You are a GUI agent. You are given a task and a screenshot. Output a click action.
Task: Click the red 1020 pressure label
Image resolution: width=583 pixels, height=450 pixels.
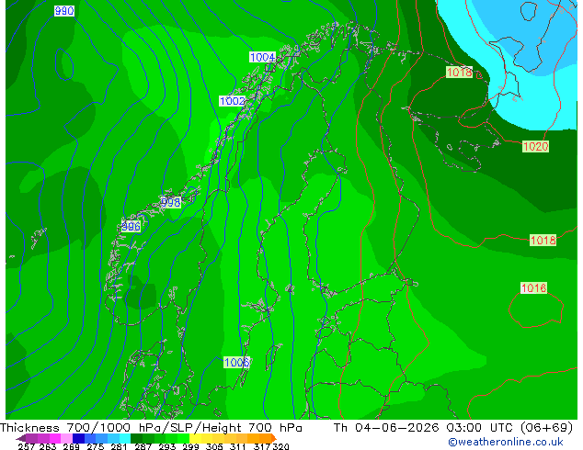pos(535,146)
